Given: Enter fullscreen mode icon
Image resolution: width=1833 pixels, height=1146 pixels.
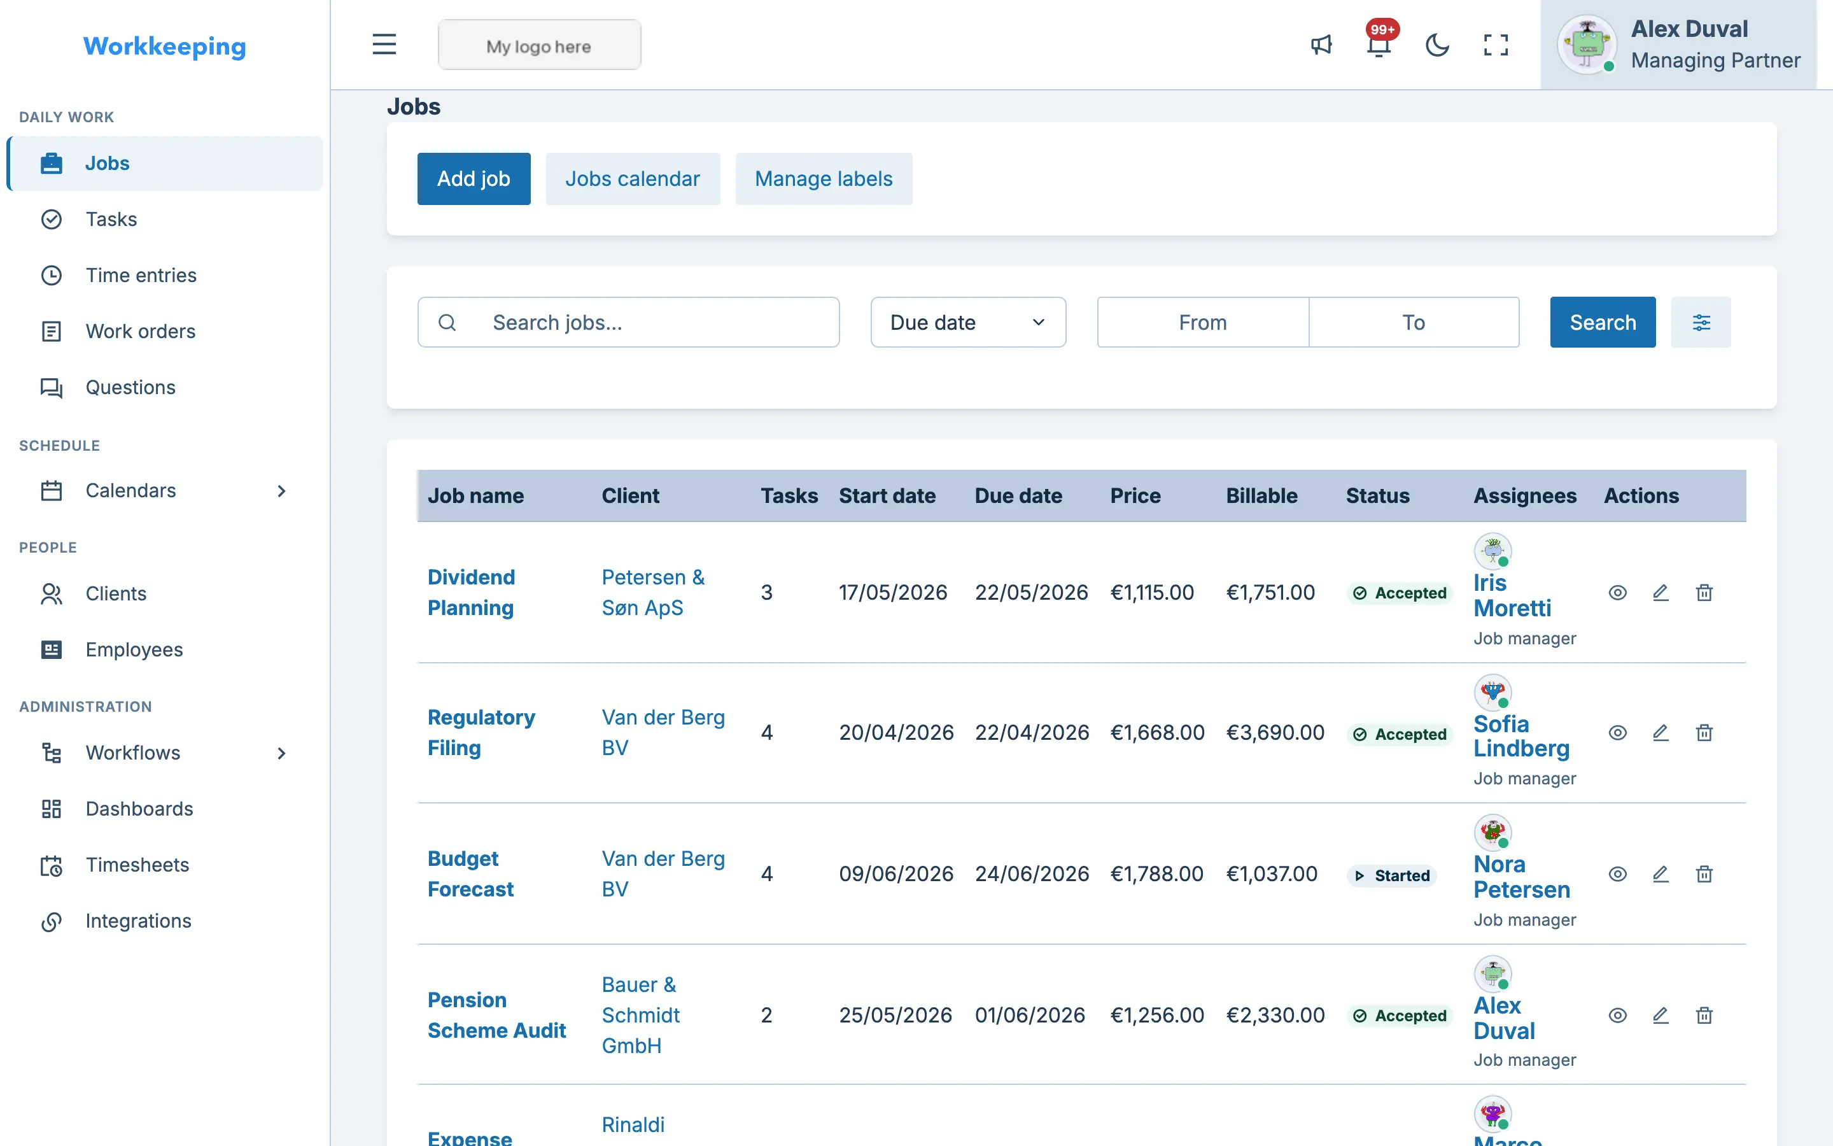Looking at the screenshot, I should 1495,45.
